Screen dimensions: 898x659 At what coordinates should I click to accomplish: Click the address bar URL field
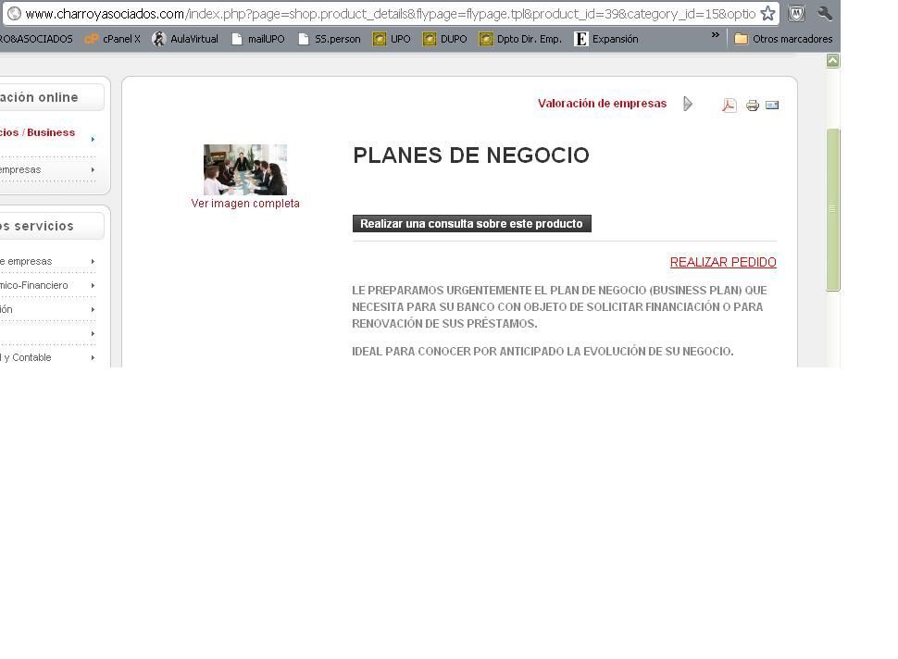(391, 14)
